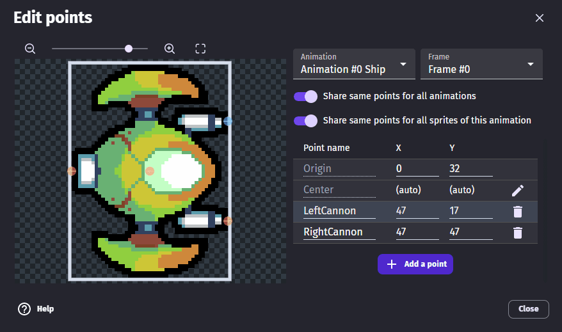Viewport: 562px width, 332px height.
Task: Open the Frame dropdown
Action: [481, 64]
